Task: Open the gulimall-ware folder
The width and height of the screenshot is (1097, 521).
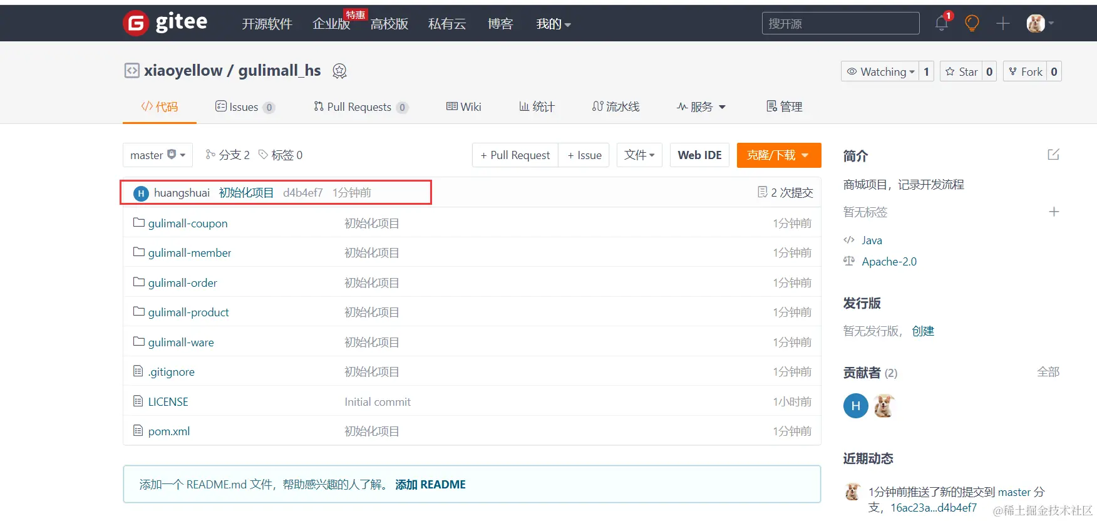Action: pyautogui.click(x=181, y=343)
